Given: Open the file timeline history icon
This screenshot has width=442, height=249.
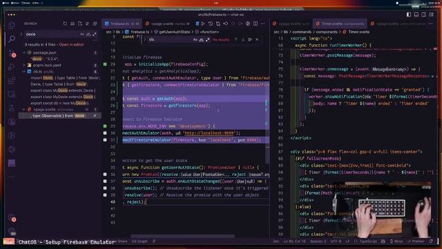Looking at the screenshot, I should (x=211, y=24).
